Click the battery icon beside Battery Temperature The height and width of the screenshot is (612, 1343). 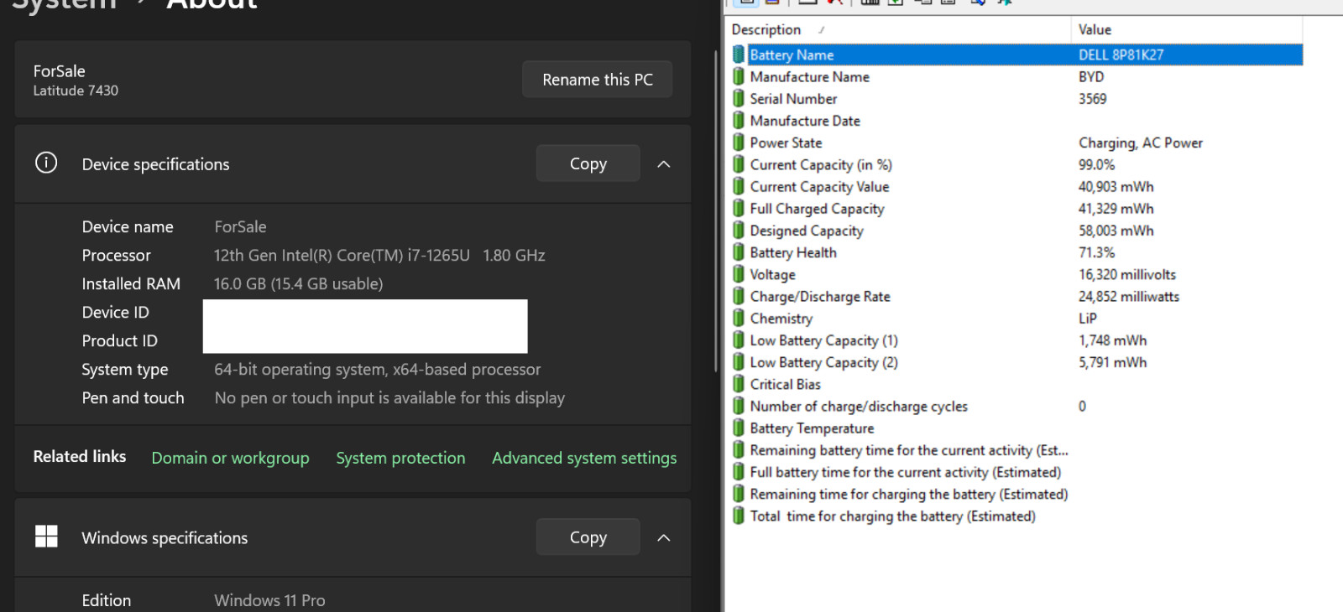(x=739, y=428)
